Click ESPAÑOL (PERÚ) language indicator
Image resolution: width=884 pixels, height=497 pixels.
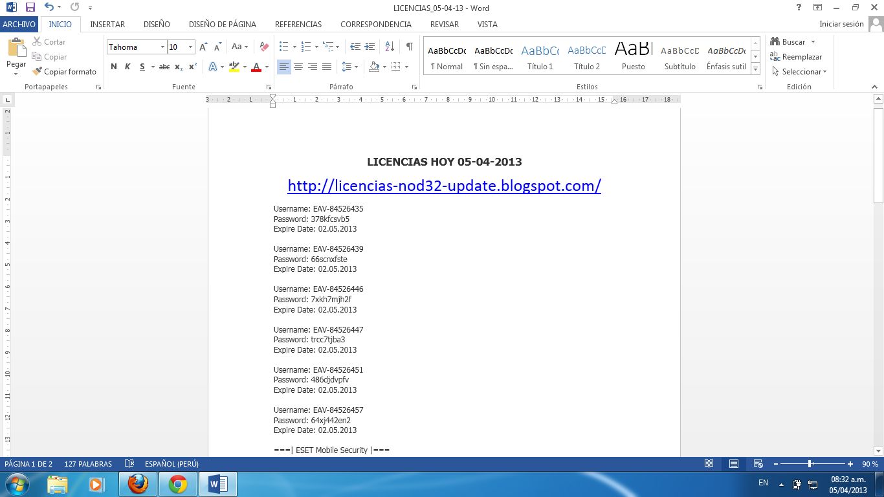tap(171, 464)
